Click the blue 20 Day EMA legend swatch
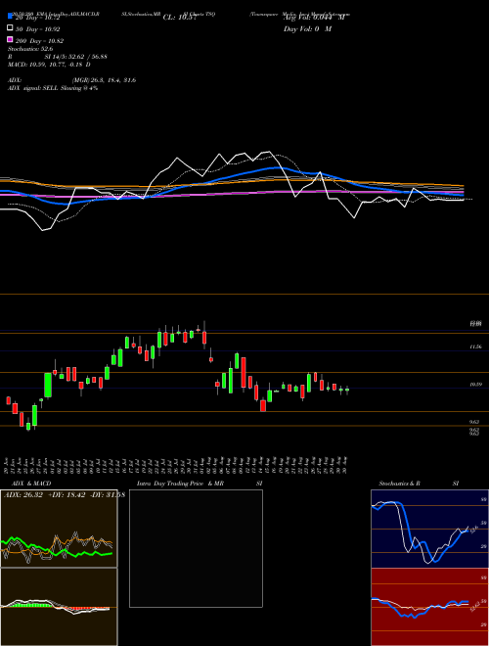This screenshot has width=489, height=646. (x=10, y=17)
